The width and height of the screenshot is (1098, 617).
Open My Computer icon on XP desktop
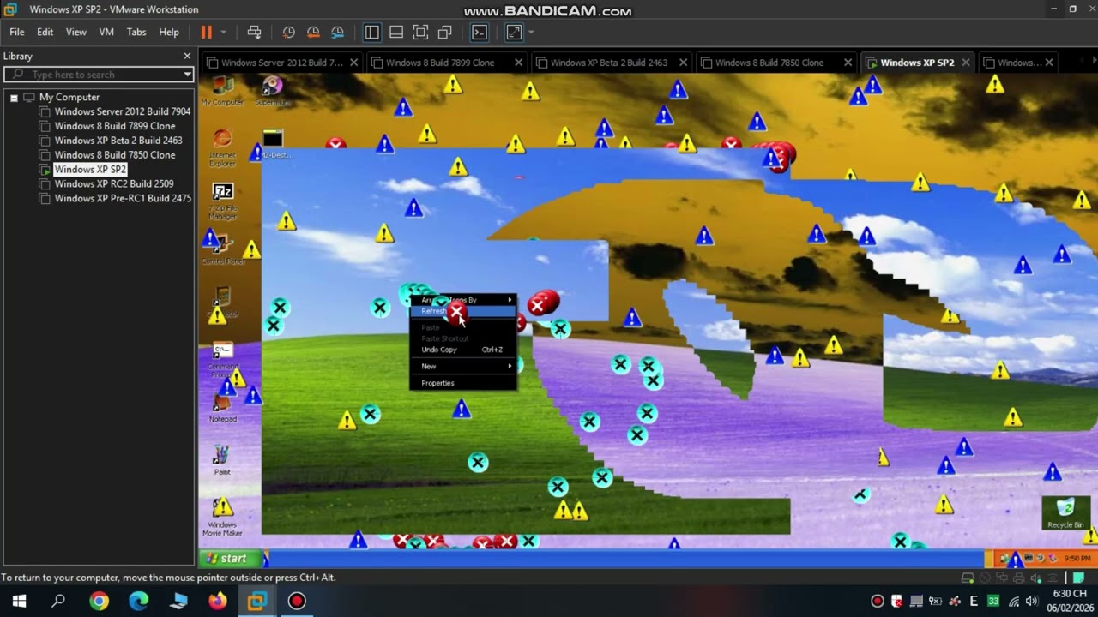222,90
